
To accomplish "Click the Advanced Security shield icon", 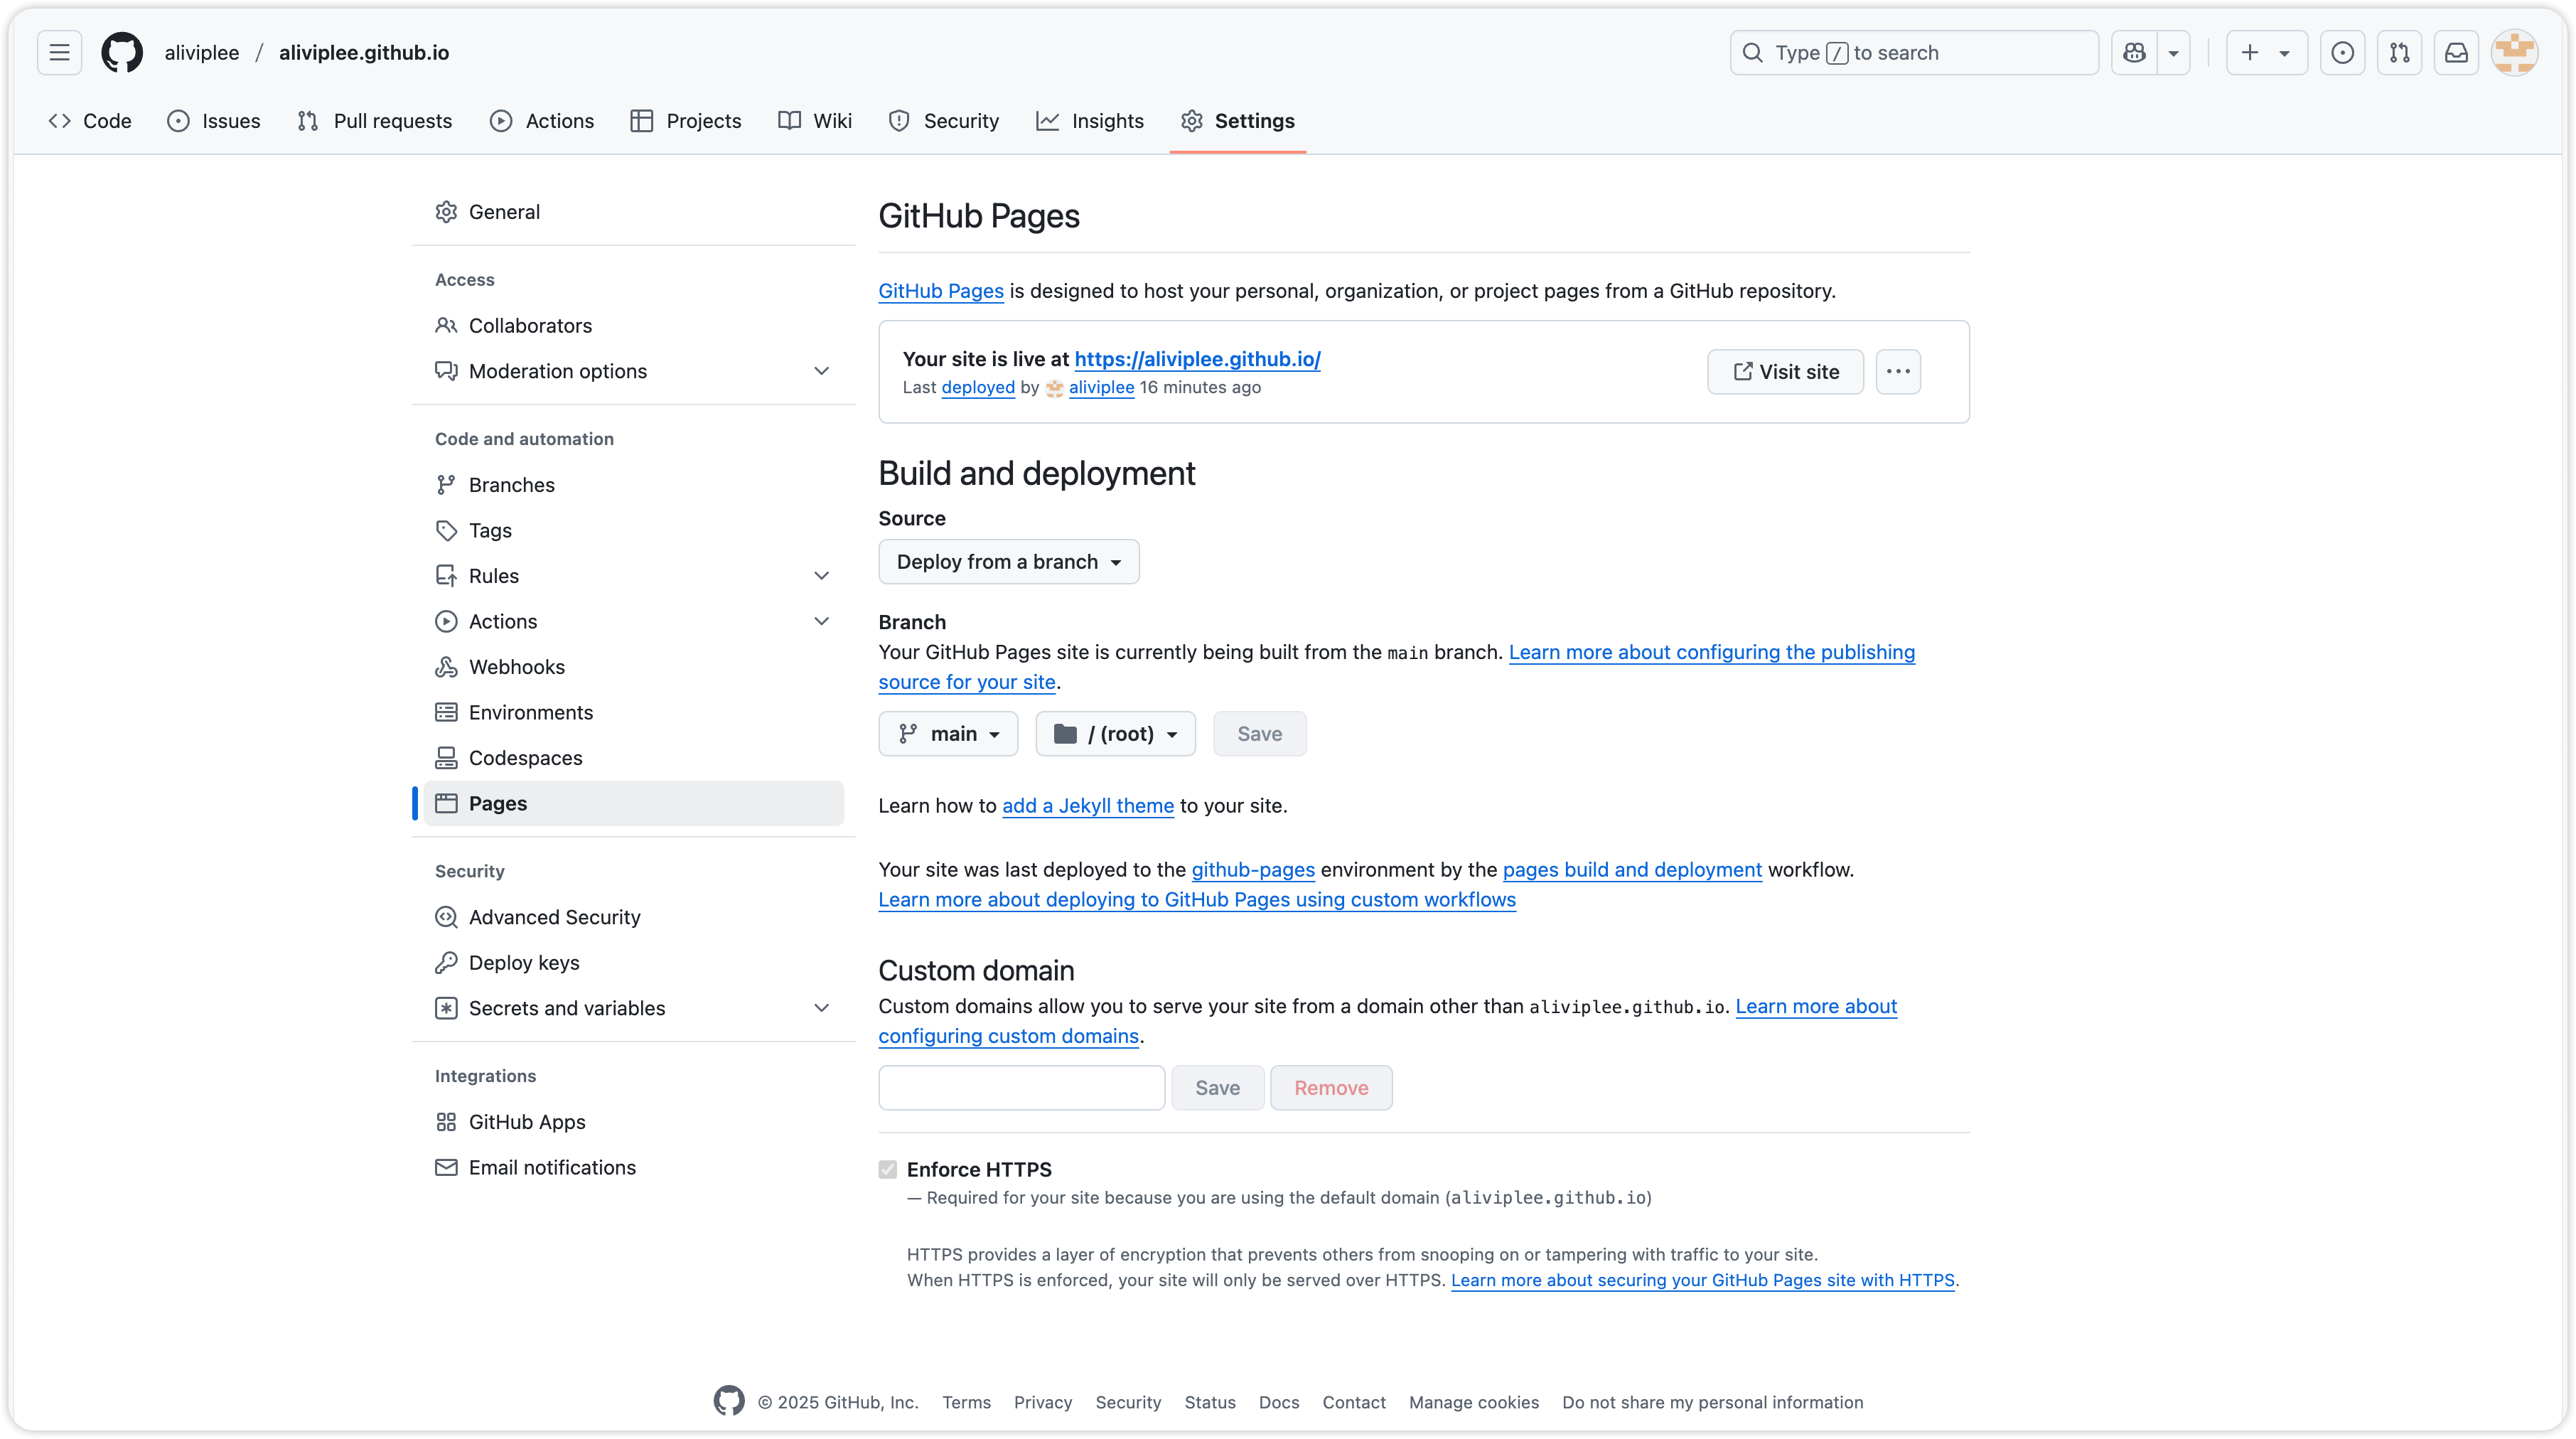I will [x=446, y=916].
